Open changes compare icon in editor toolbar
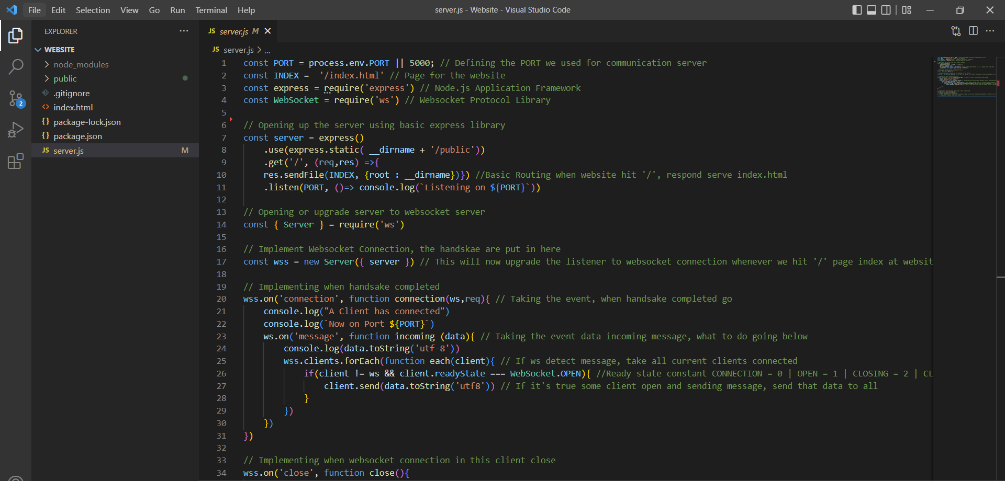This screenshot has width=1005, height=481. tap(956, 31)
